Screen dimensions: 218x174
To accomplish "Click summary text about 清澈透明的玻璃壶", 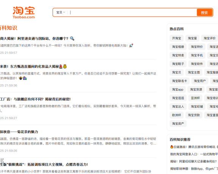I will [78, 141].
